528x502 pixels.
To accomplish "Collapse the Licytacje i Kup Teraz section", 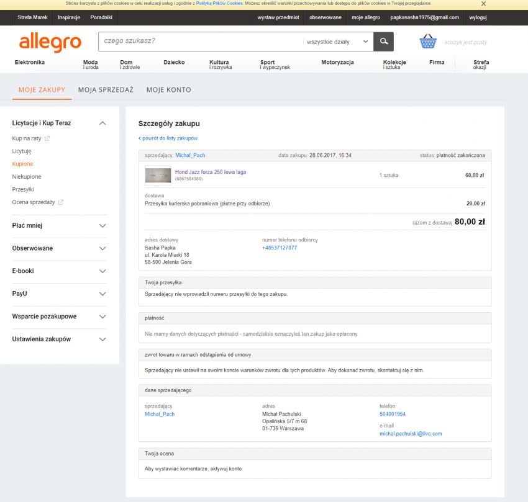I will (102, 123).
